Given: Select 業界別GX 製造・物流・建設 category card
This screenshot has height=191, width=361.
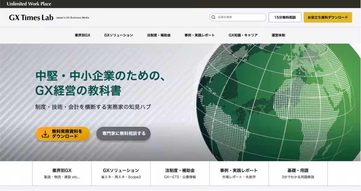Looking at the screenshot, I should pos(62,174).
